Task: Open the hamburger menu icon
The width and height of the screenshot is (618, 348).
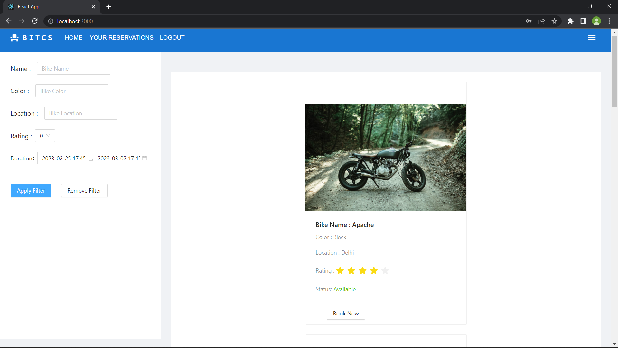Action: pyautogui.click(x=592, y=37)
